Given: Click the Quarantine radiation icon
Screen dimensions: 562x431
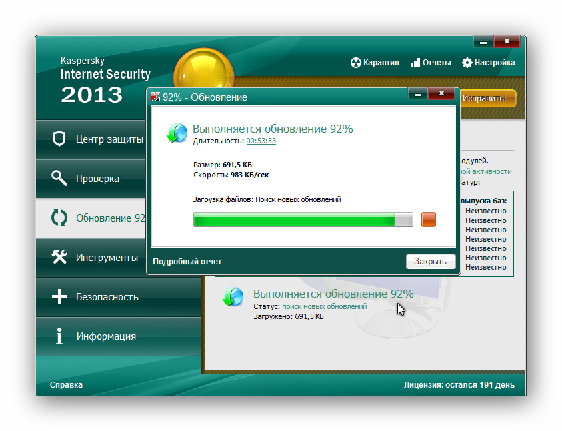Looking at the screenshot, I should pyautogui.click(x=356, y=63).
